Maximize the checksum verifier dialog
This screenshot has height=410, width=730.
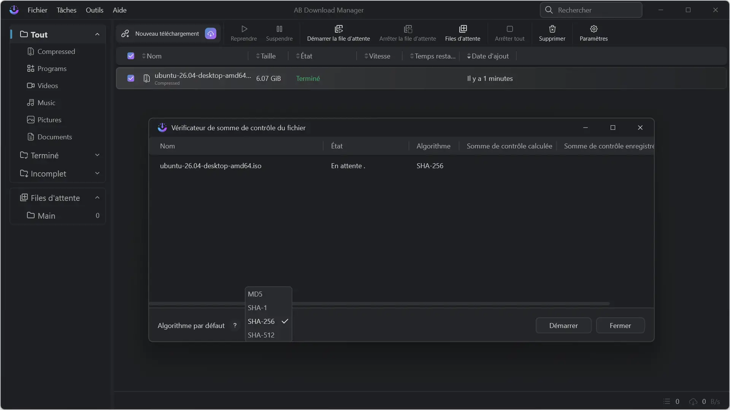coord(613,128)
